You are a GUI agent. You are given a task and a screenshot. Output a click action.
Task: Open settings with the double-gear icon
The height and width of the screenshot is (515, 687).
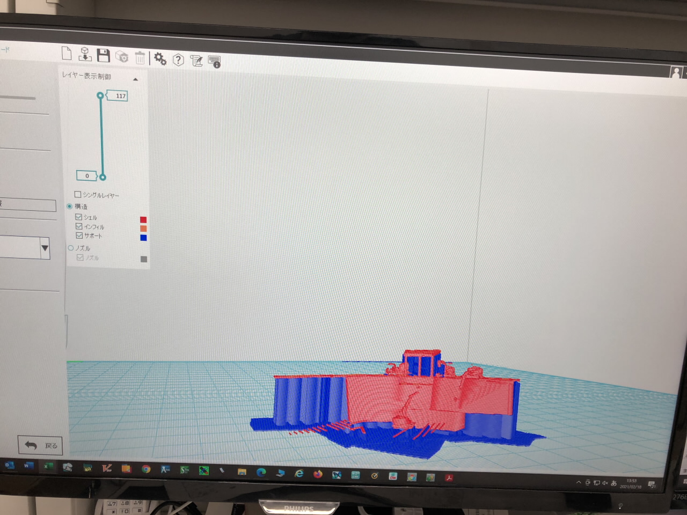(160, 58)
